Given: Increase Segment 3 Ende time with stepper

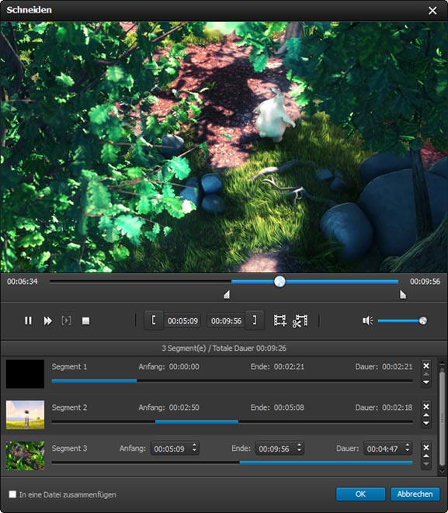Looking at the screenshot, I should pos(299,445).
